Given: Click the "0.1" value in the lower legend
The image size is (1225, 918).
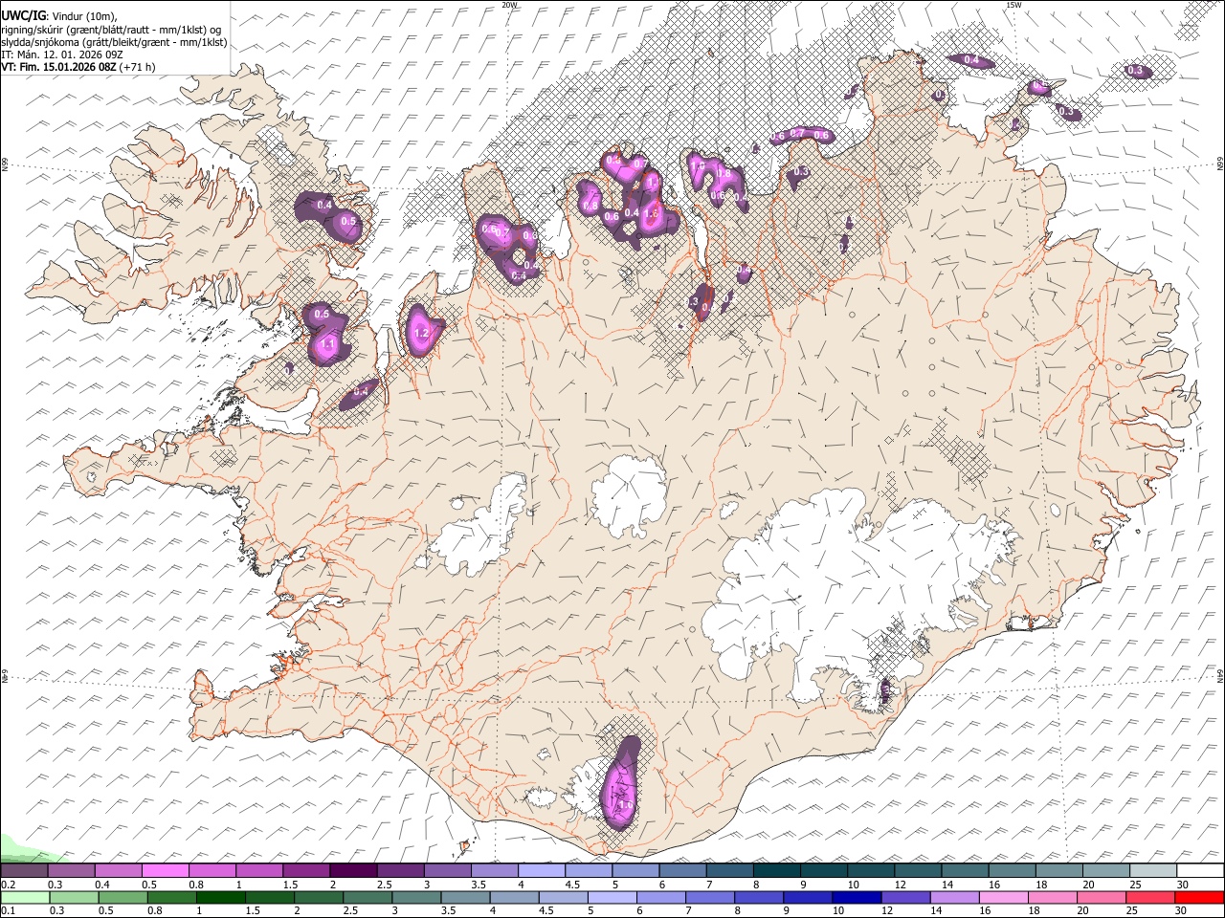Looking at the screenshot, I should 7,911.
